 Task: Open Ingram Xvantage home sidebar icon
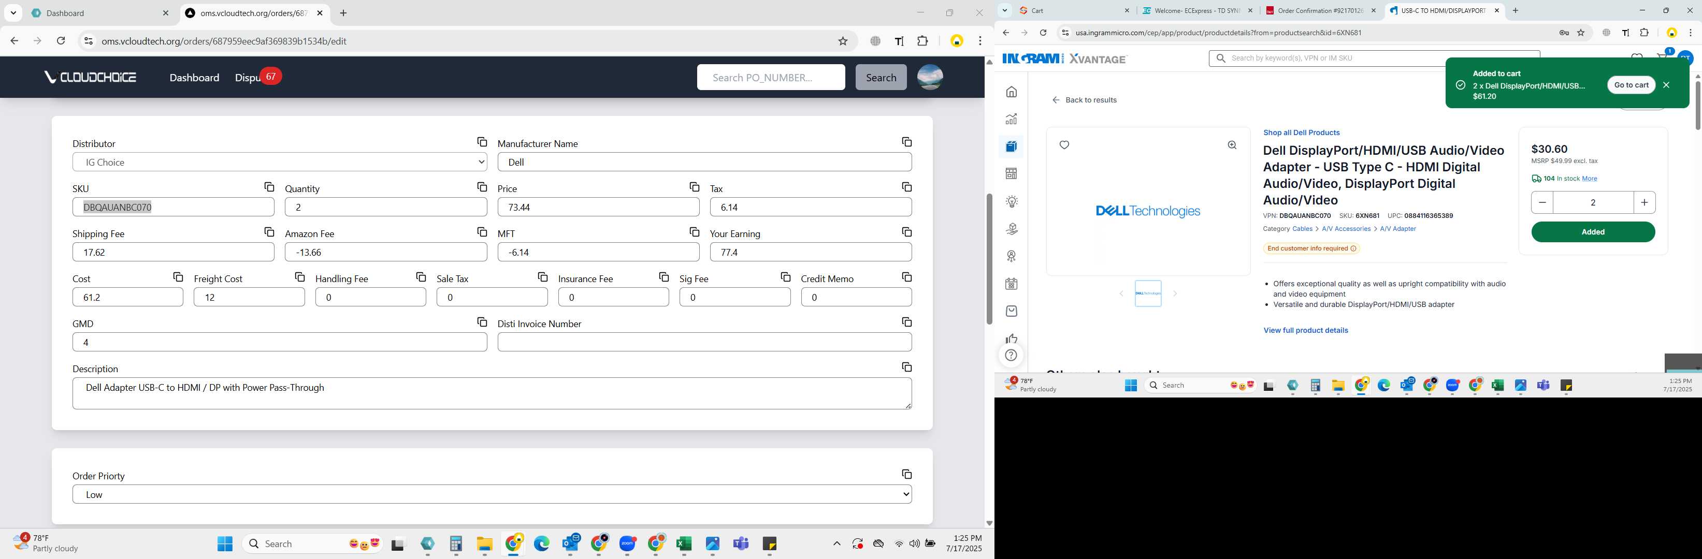click(1011, 92)
